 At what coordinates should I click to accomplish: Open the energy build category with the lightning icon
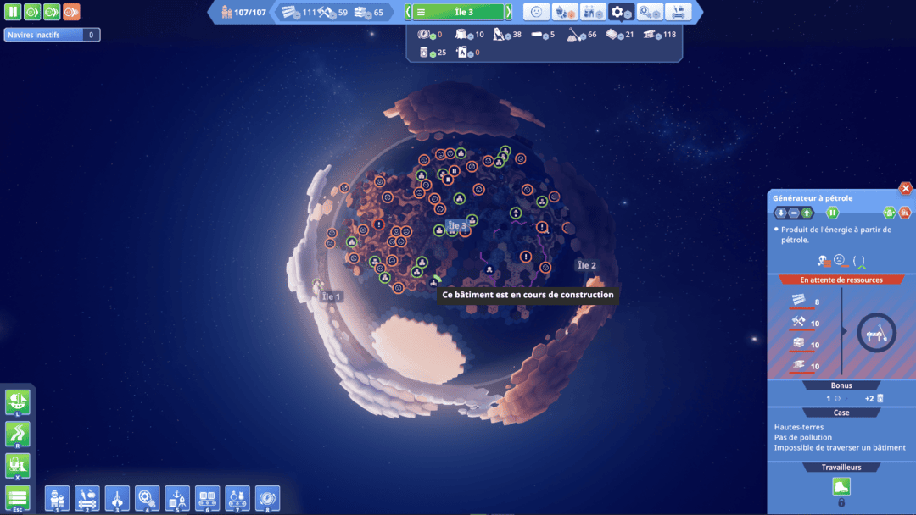point(267,499)
